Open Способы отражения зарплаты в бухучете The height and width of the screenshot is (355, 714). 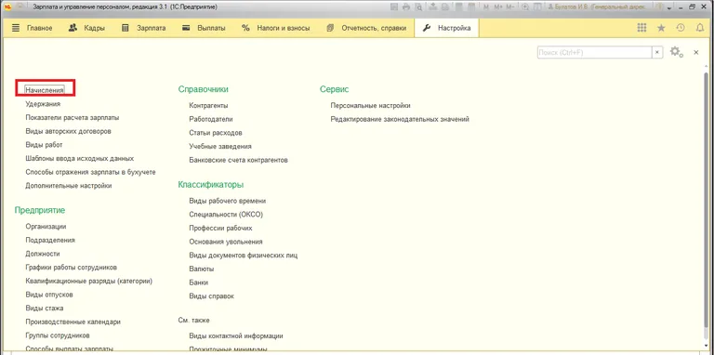click(x=90, y=172)
